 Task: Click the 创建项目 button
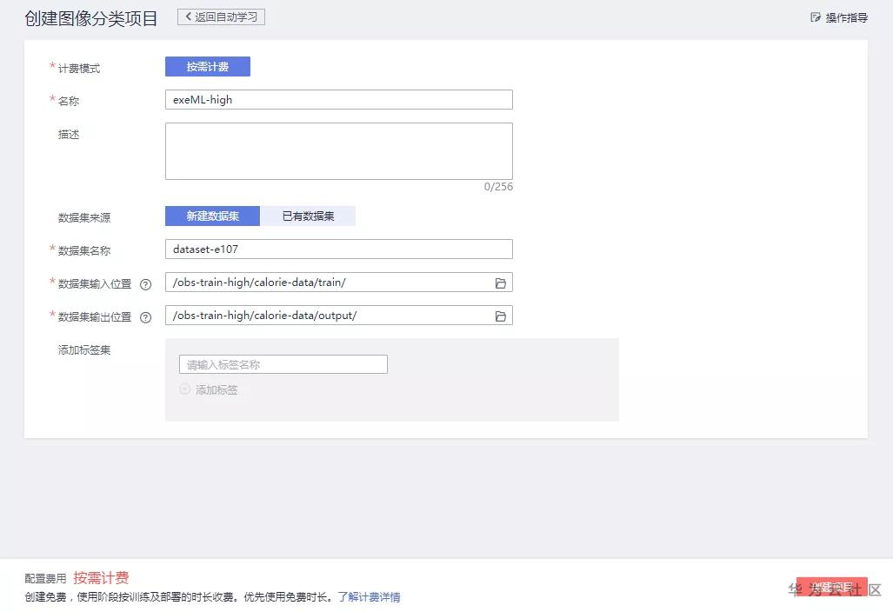pyautogui.click(x=831, y=587)
